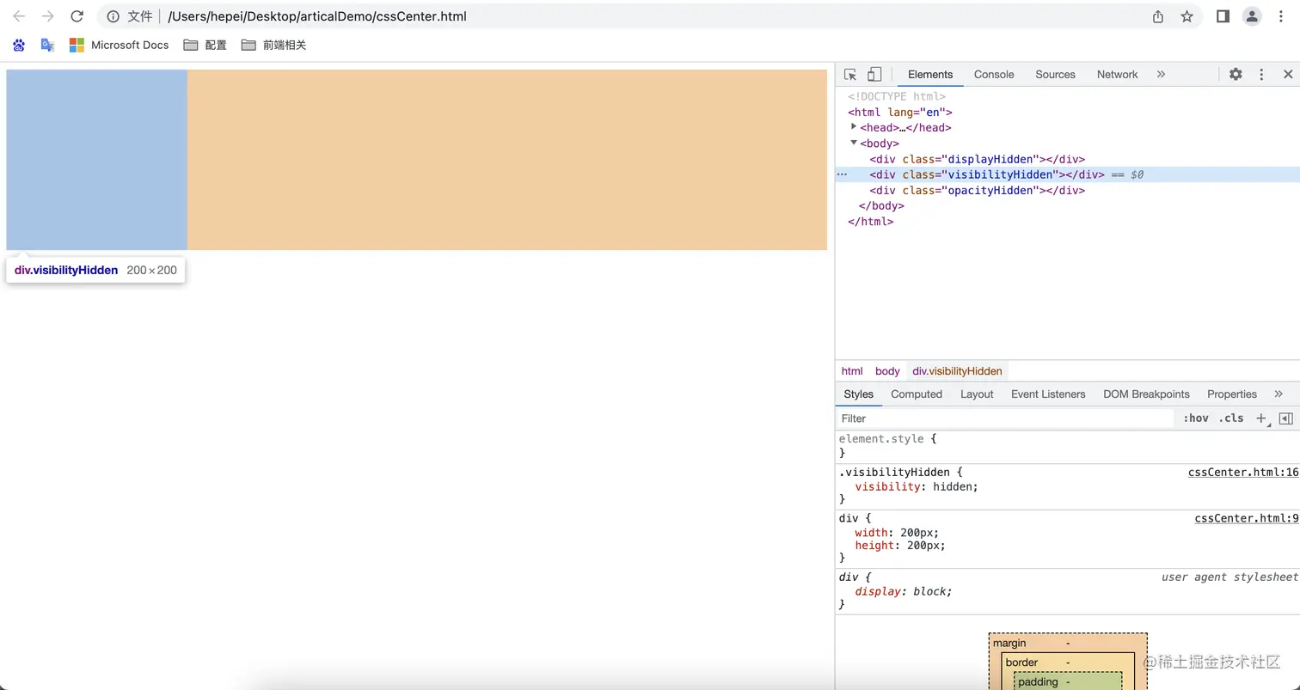Screen dimensions: 1300x690
Task: Toggle the device toolbar emulation
Action: (x=874, y=75)
